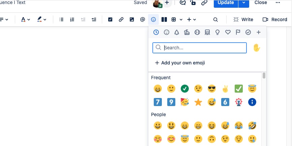Click the user avatar in header
292x146 pixels.
(x=157, y=3)
